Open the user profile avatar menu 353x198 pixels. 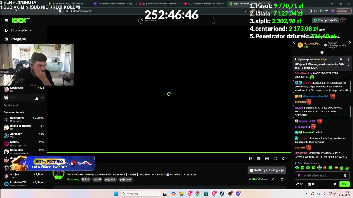pyautogui.click(x=343, y=20)
